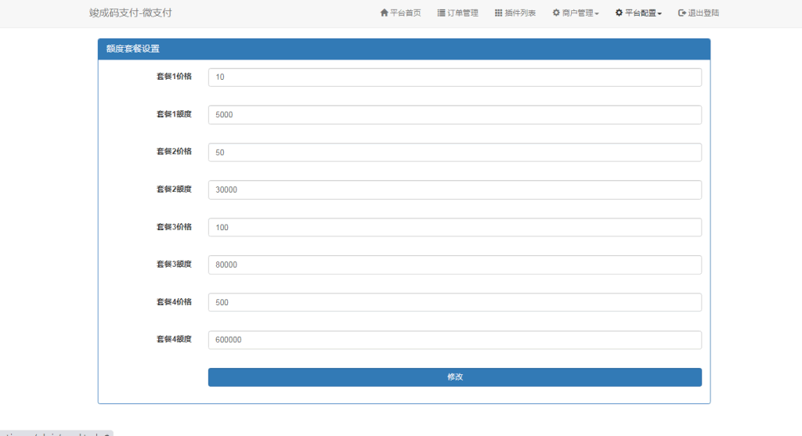Click the grid icon beside 插件列表
802x436 pixels.
click(x=498, y=13)
